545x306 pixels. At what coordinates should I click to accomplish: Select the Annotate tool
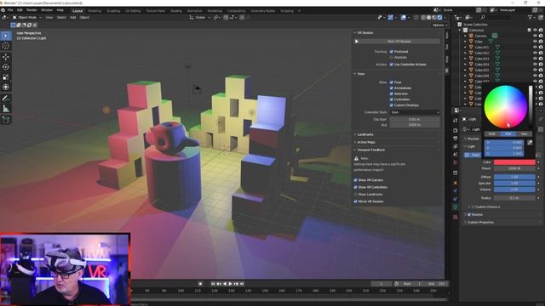pos(6,99)
